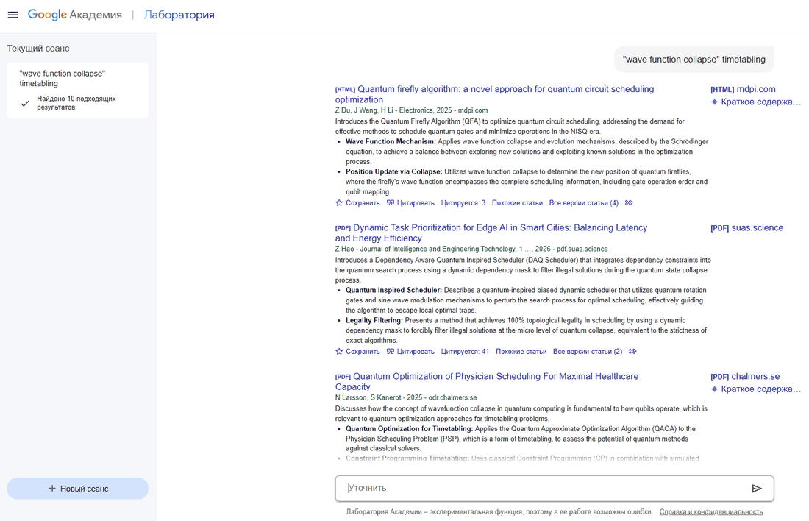Cite the Quantum firefly algorithm article
The width and height of the screenshot is (809, 521).
pos(410,203)
